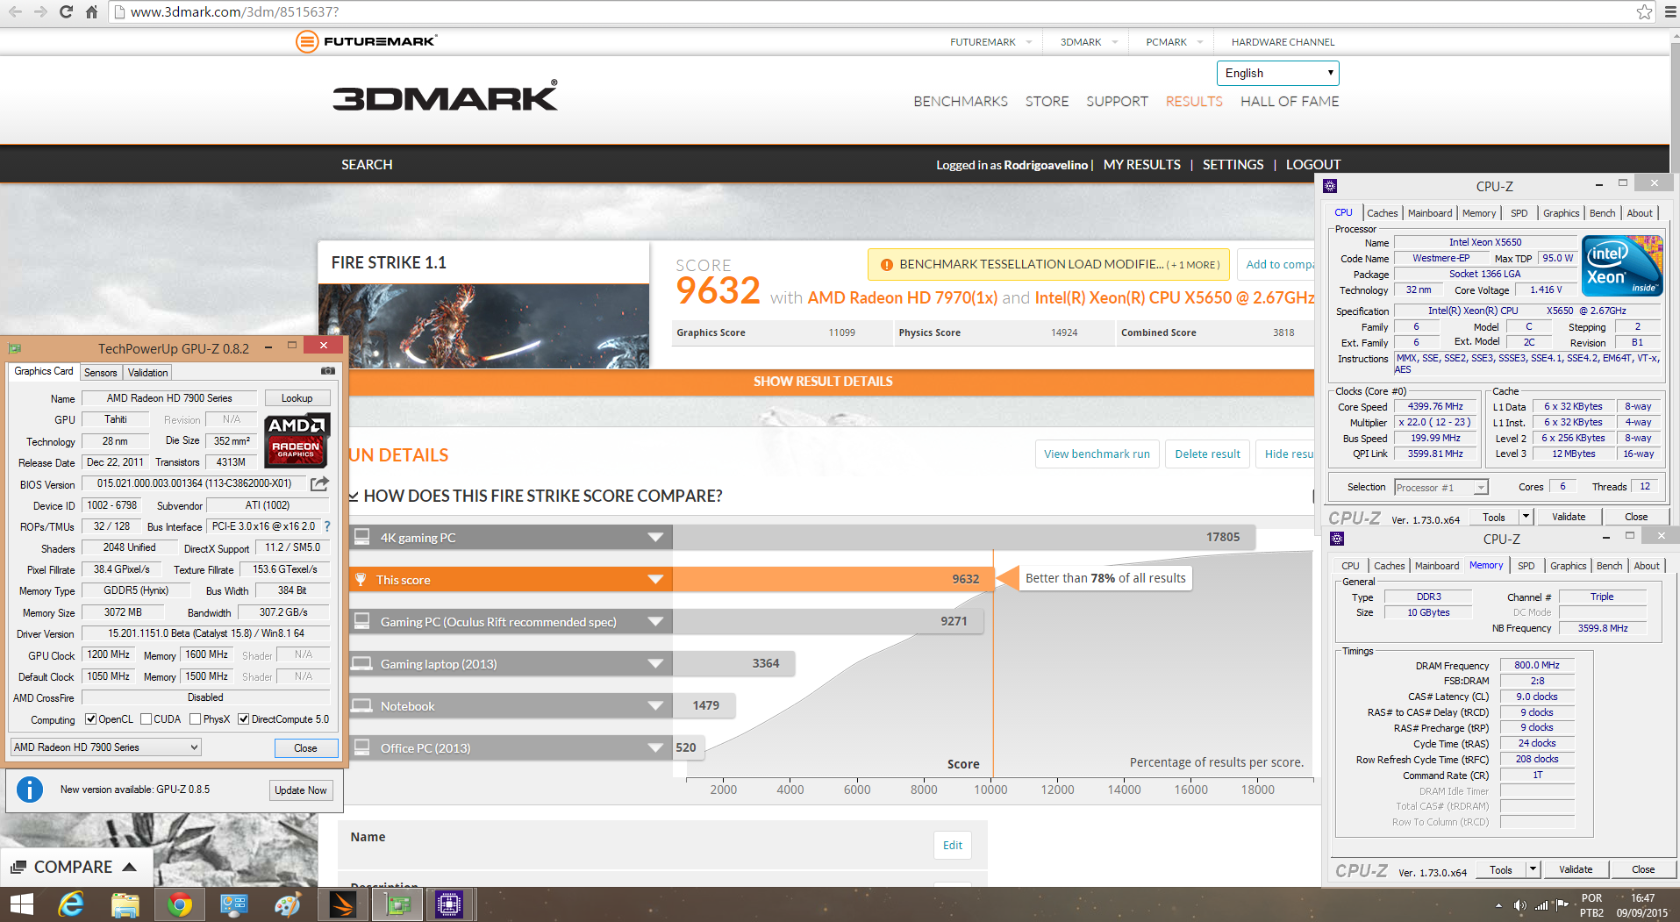
Task: Click the Edit button next to Name
Action: coord(953,845)
